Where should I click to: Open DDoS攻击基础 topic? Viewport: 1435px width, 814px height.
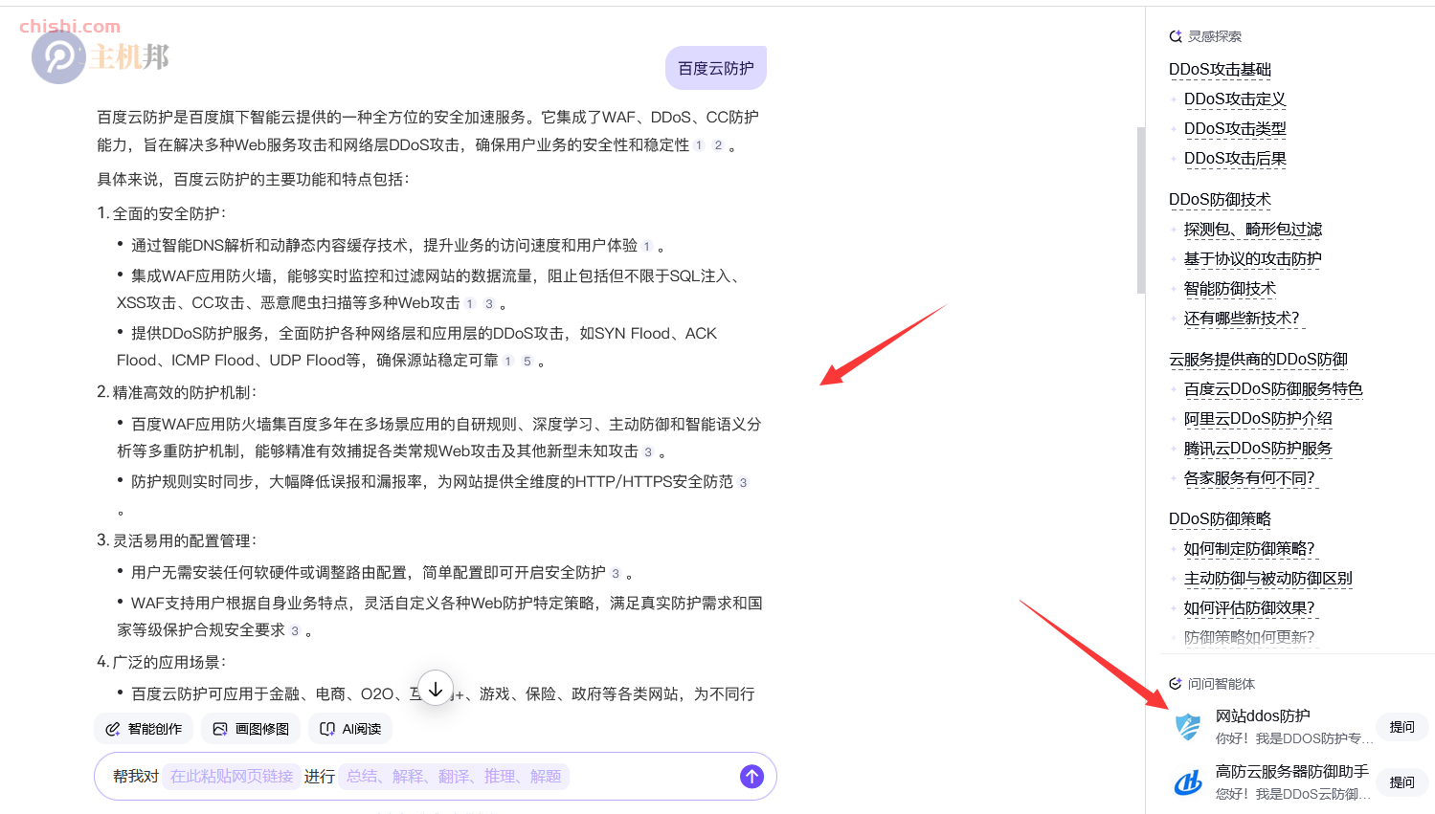point(1220,69)
